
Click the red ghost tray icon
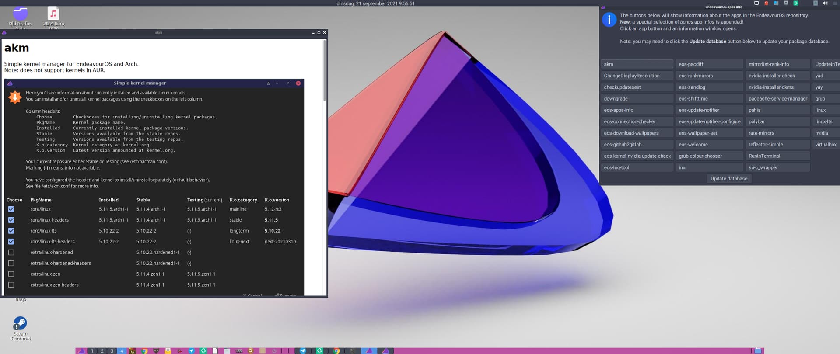pyautogui.click(x=766, y=3)
